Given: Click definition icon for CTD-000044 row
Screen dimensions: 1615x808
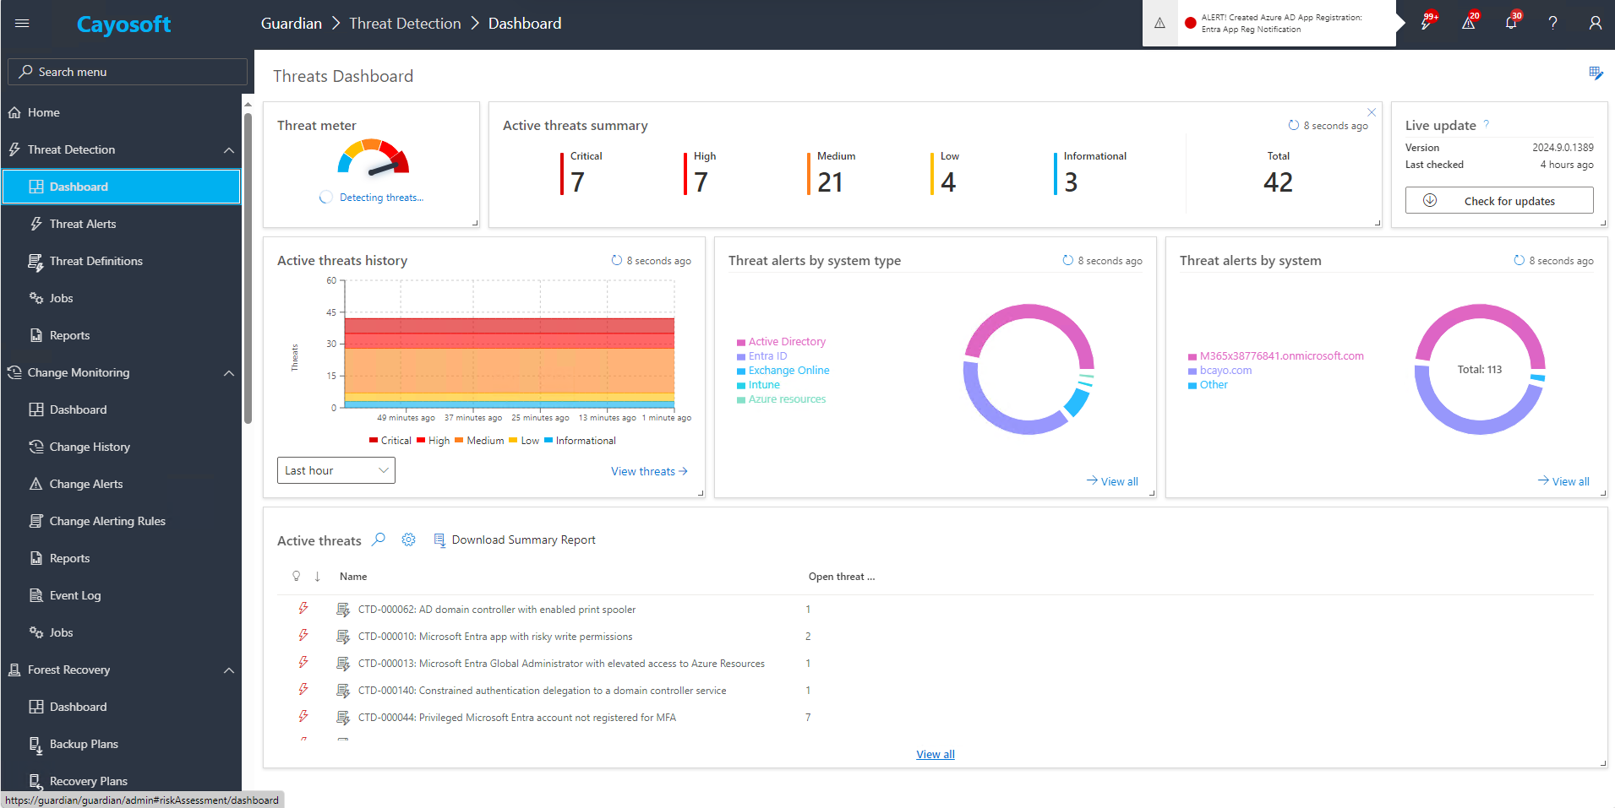Looking at the screenshot, I should [343, 717].
